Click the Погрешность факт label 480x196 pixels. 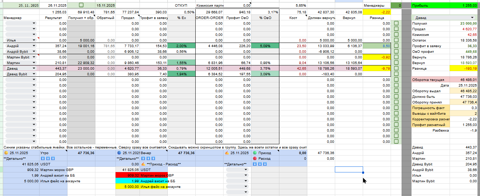(x=431, y=108)
